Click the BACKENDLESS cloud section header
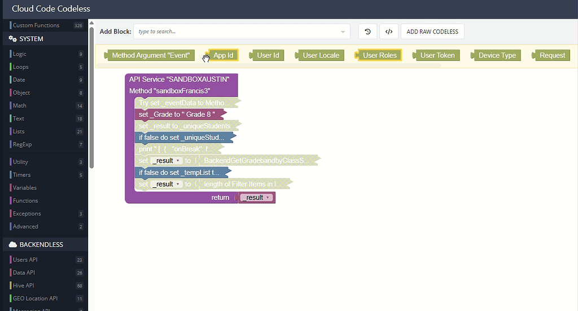The width and height of the screenshot is (578, 311). tap(45, 244)
